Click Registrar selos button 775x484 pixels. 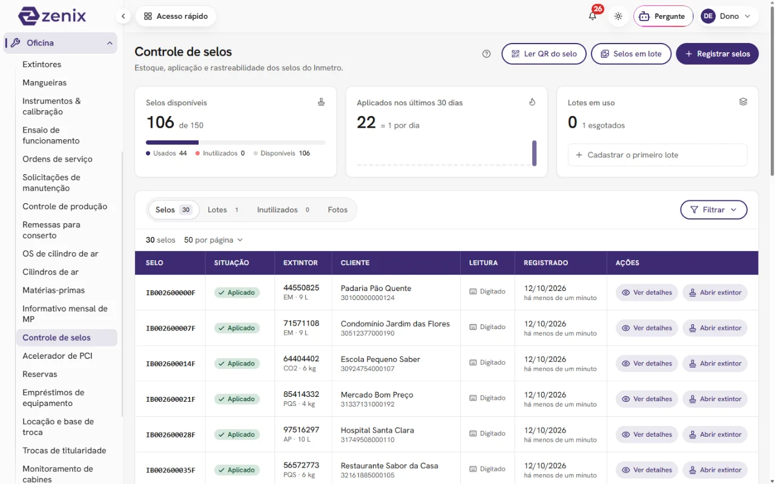717,54
